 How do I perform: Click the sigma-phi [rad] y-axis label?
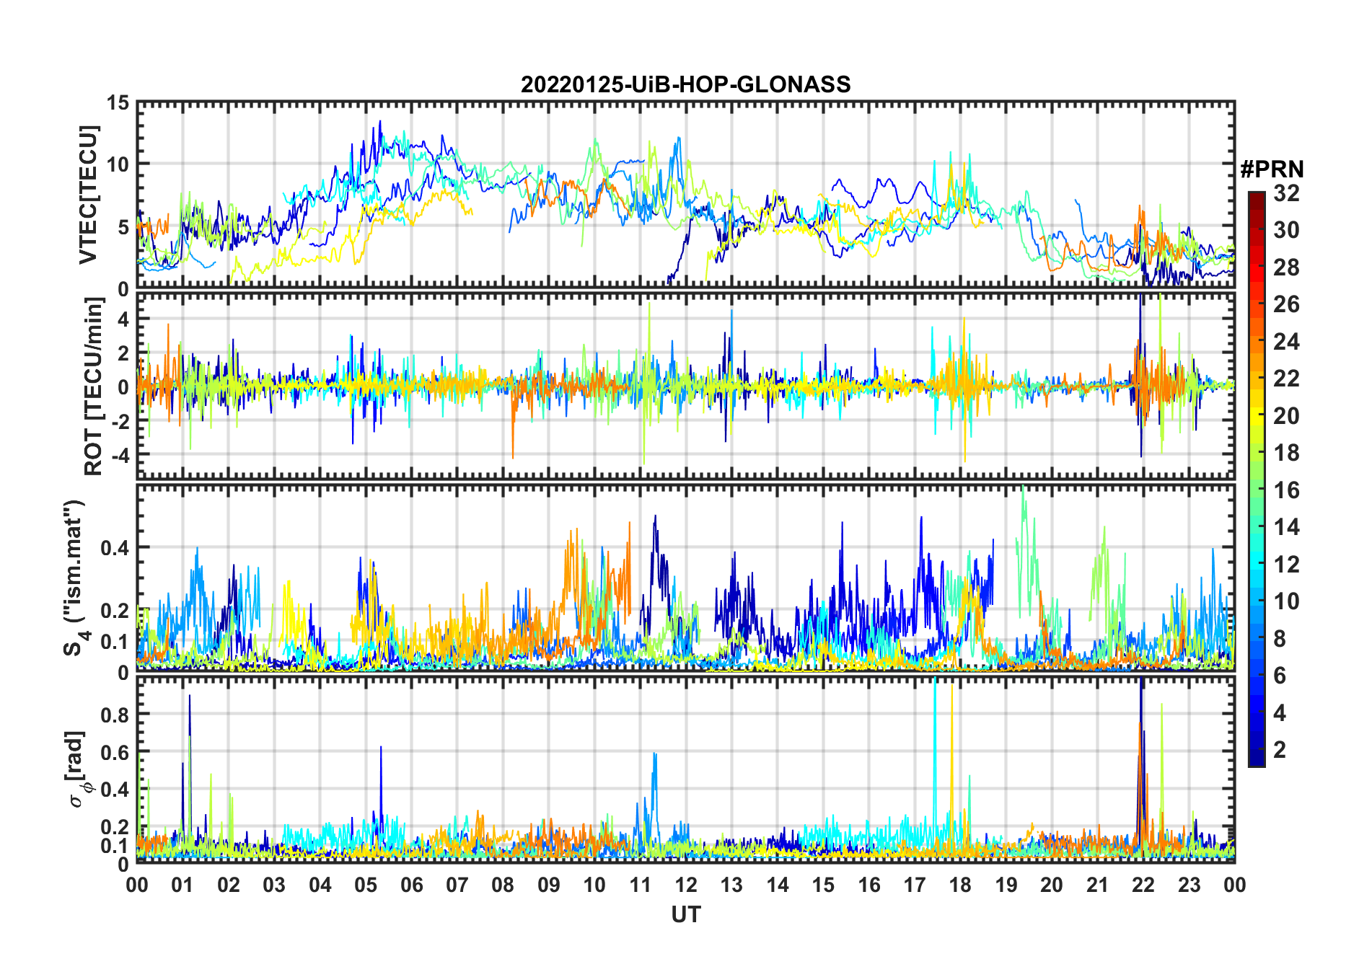(x=78, y=769)
